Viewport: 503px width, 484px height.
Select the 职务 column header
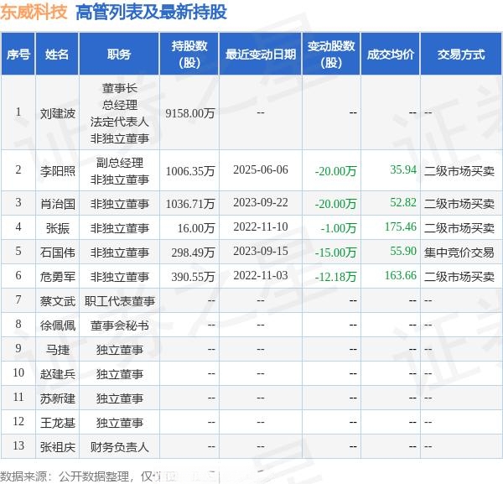119,55
